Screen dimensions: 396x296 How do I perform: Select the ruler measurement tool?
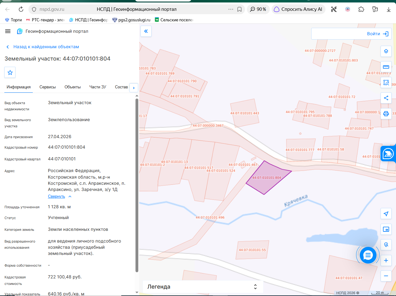point(386,67)
